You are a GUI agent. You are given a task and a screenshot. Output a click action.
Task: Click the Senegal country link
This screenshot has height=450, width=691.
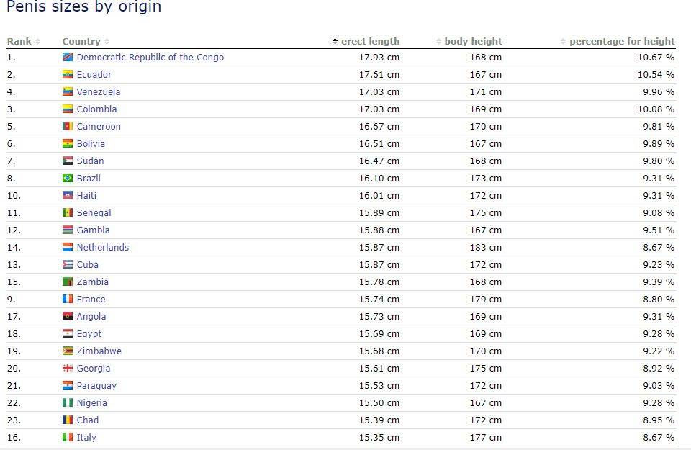pos(94,213)
